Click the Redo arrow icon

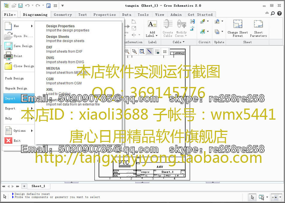click(x=37, y=6)
